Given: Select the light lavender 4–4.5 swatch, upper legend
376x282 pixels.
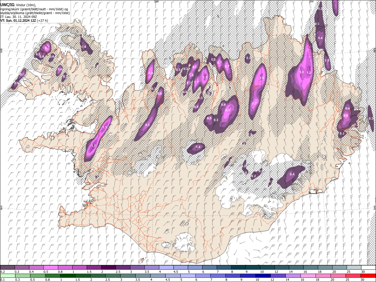Looking at the screenshot, I should (x=166, y=268).
